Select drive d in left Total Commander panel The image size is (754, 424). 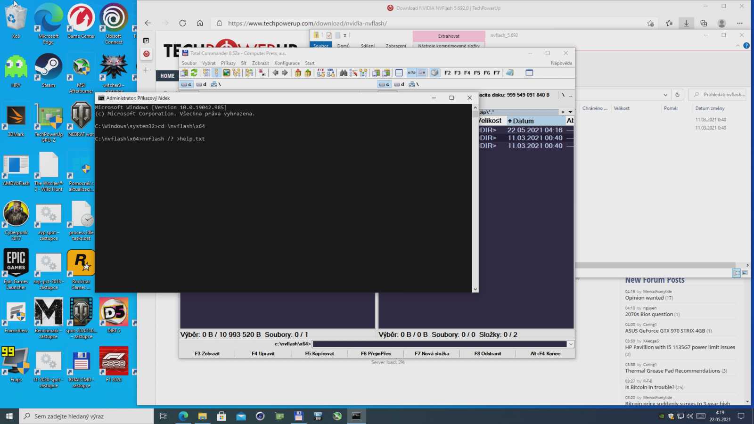pyautogui.click(x=201, y=84)
